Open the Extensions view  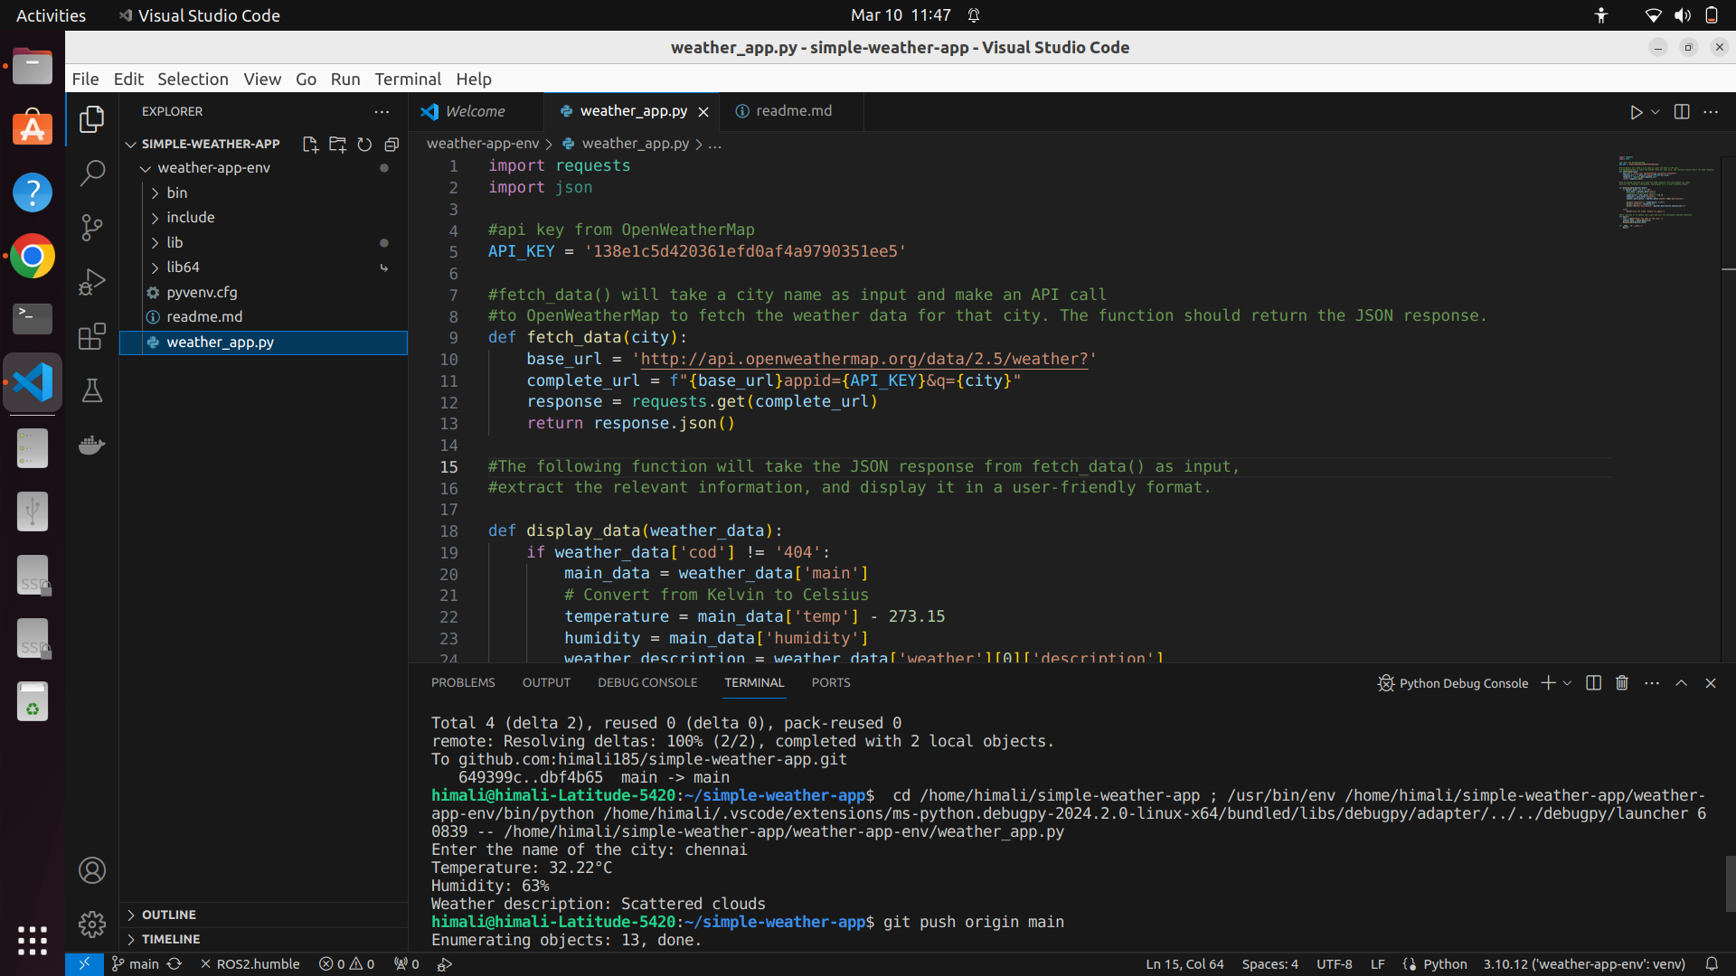pos(91,336)
